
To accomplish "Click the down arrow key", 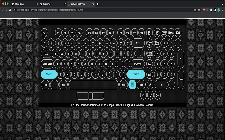I will 150,95.
